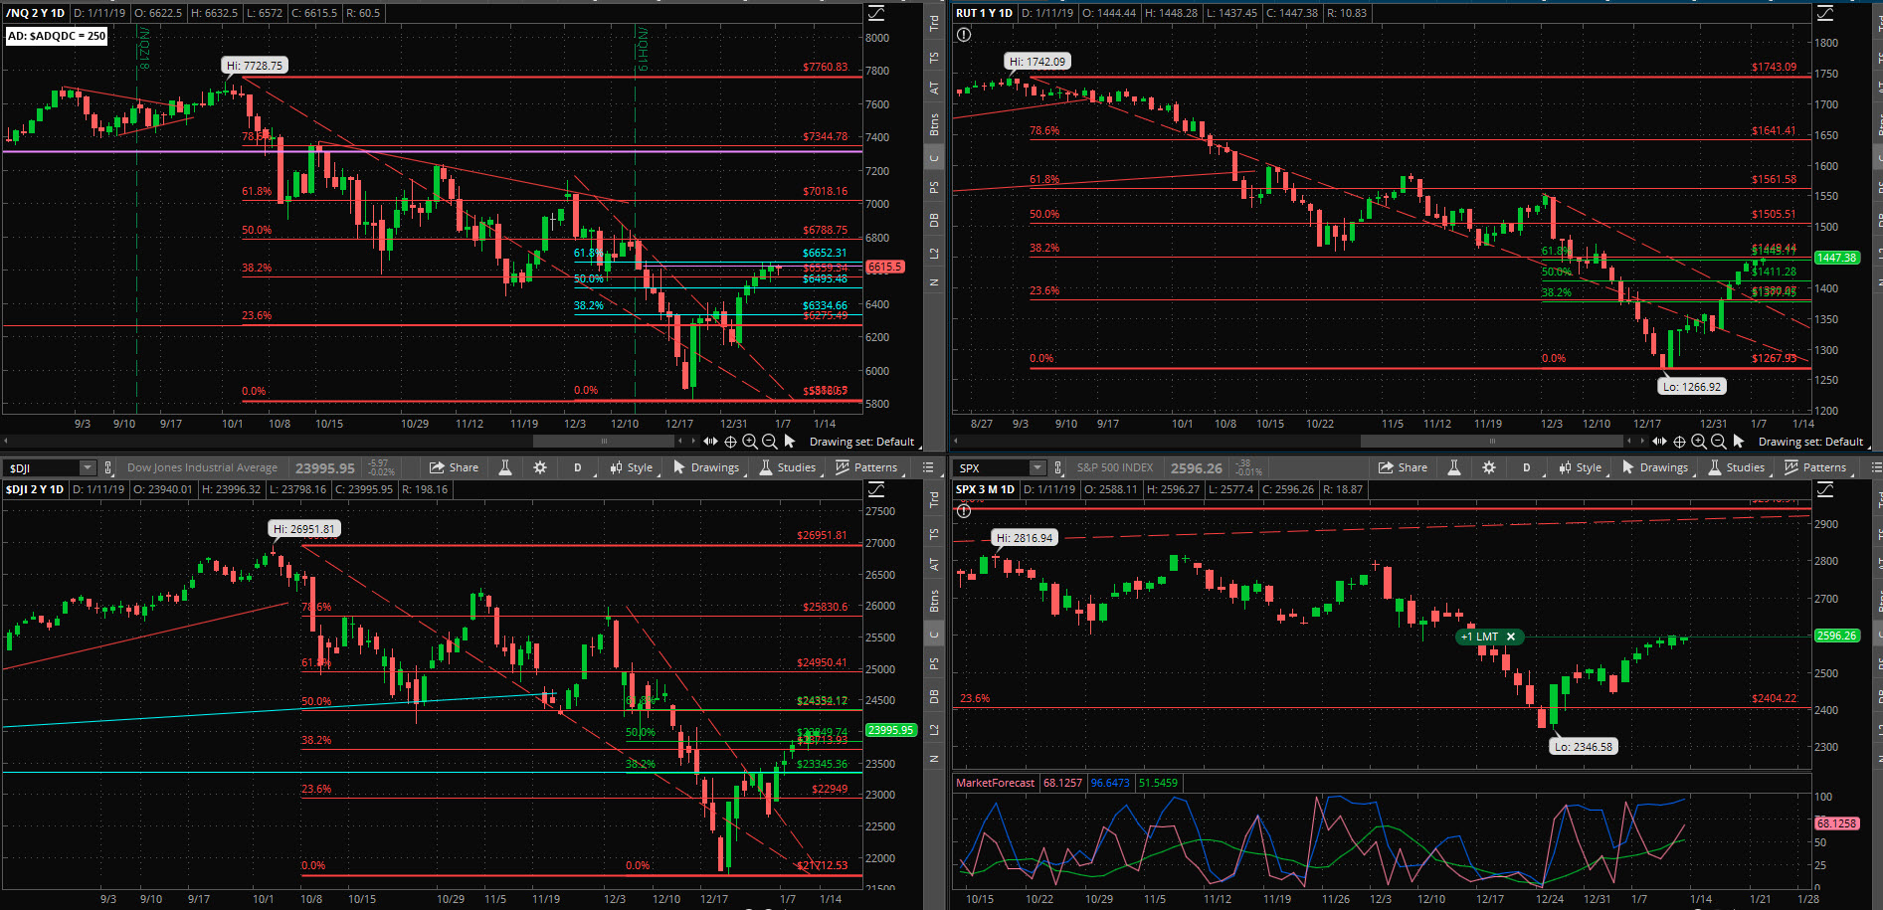
Task: Zoom in on the RUT chart
Action: coord(1699,442)
